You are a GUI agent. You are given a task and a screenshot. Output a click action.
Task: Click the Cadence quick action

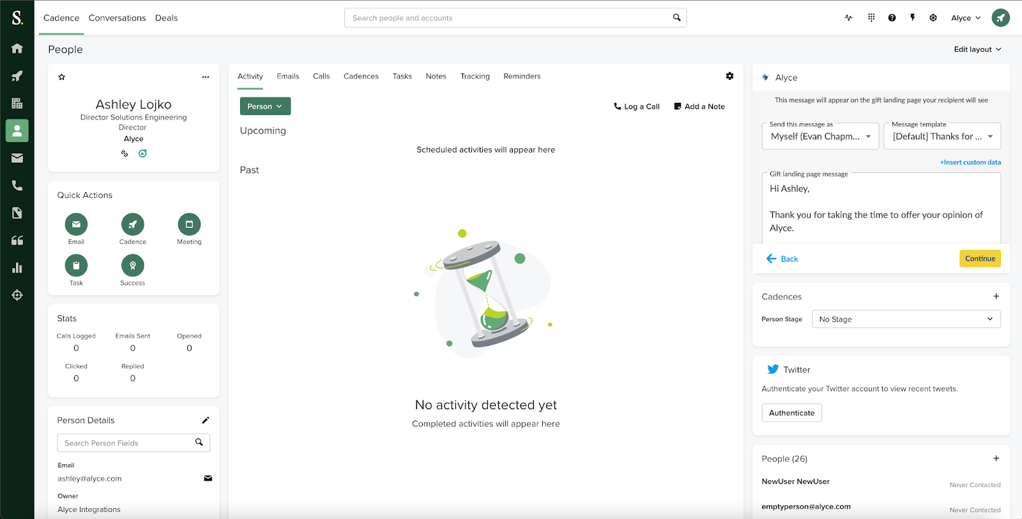[x=133, y=224]
